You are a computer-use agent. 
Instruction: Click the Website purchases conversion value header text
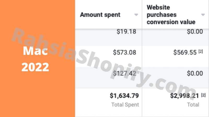171,15
